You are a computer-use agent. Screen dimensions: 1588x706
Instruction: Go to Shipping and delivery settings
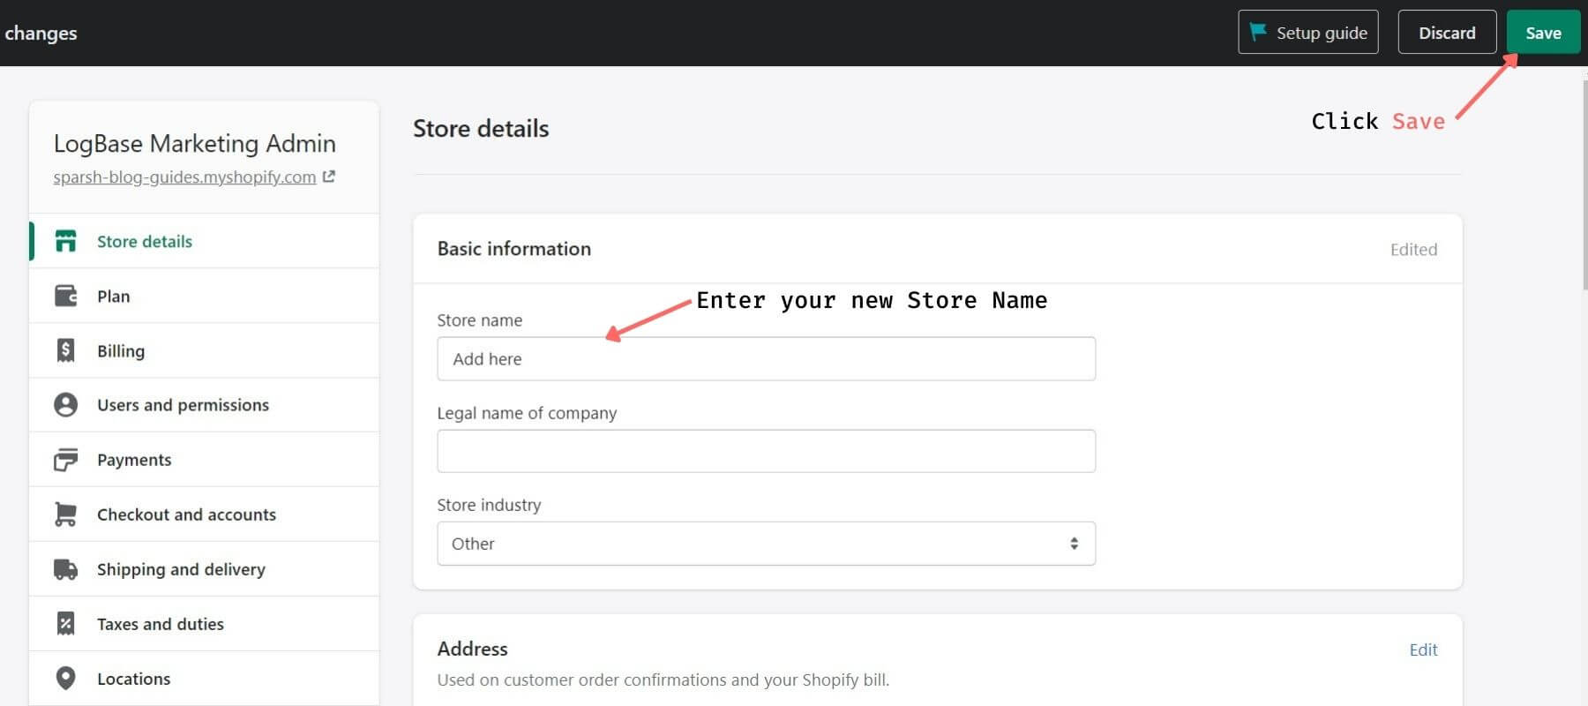181,569
